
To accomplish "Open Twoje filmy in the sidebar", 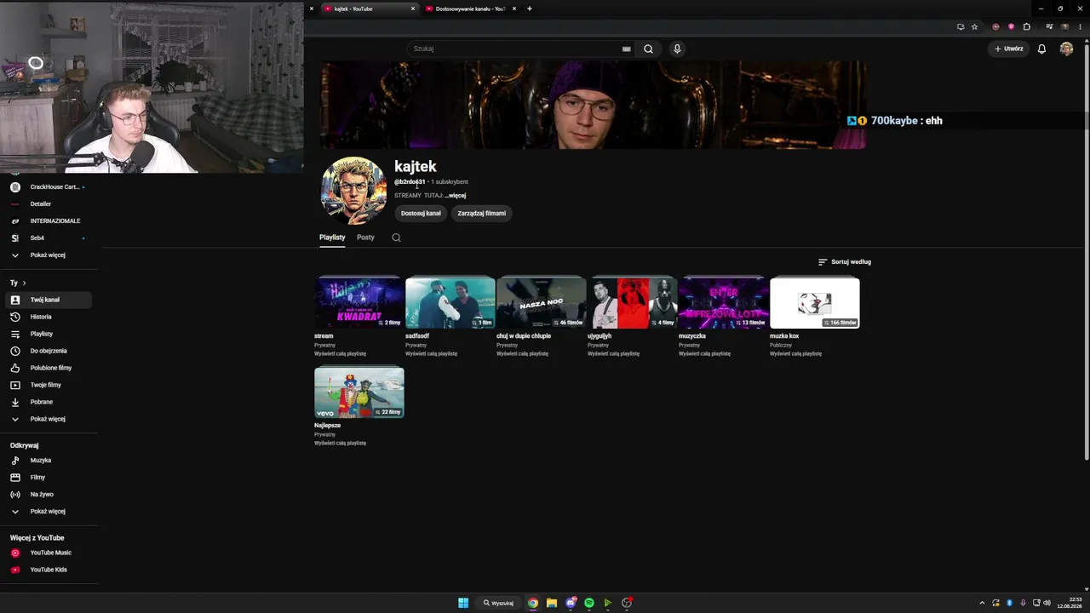I will pos(49,385).
